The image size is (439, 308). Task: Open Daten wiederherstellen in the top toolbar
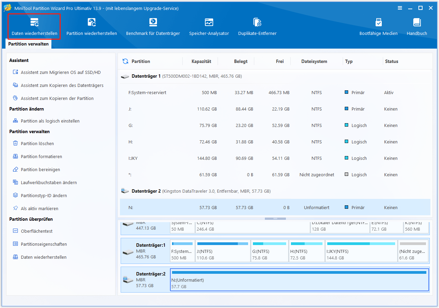click(x=34, y=27)
